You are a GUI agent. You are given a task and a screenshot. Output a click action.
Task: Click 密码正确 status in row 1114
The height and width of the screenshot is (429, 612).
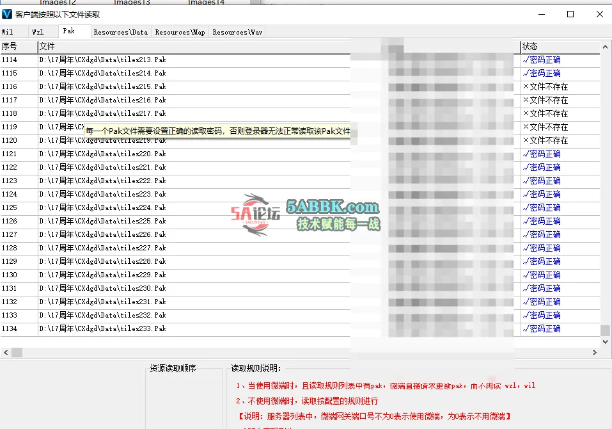coord(542,60)
